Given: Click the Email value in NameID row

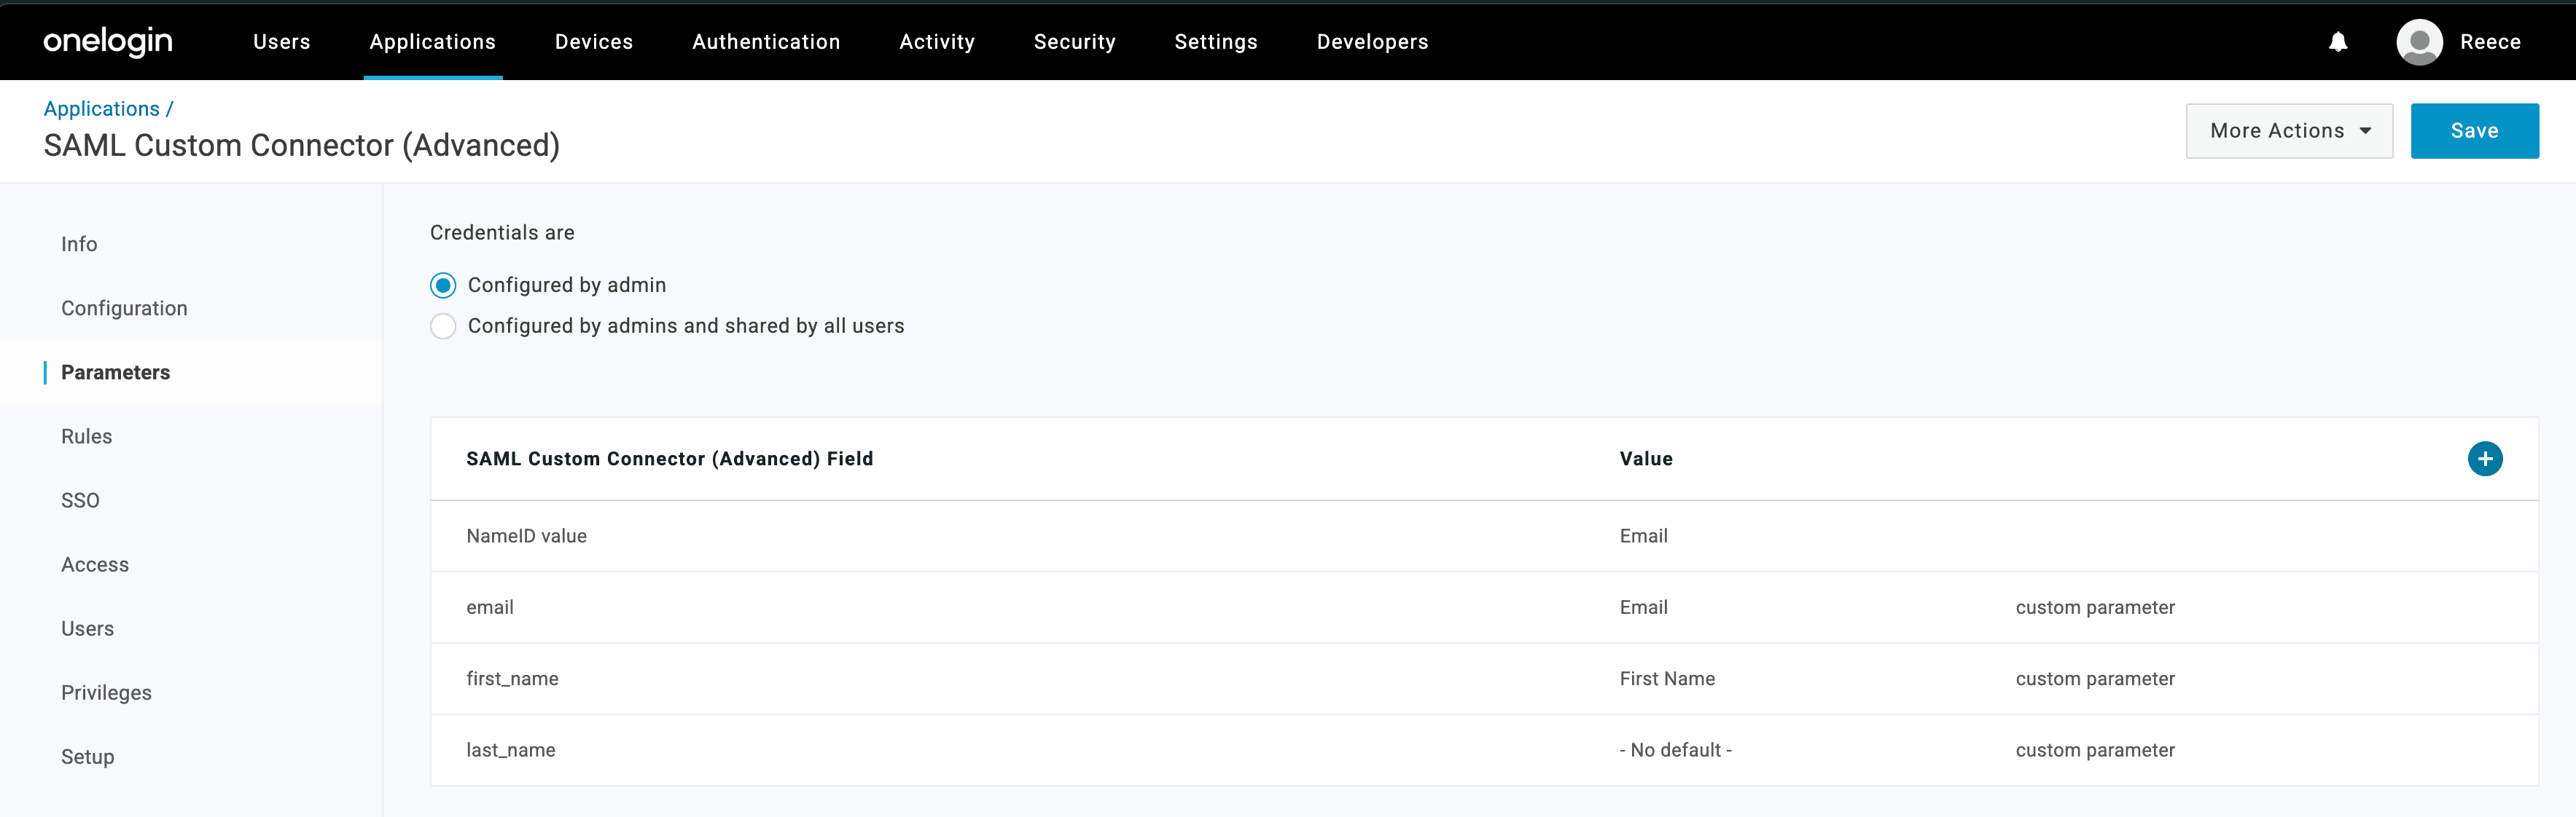Looking at the screenshot, I should pos(1643,537).
